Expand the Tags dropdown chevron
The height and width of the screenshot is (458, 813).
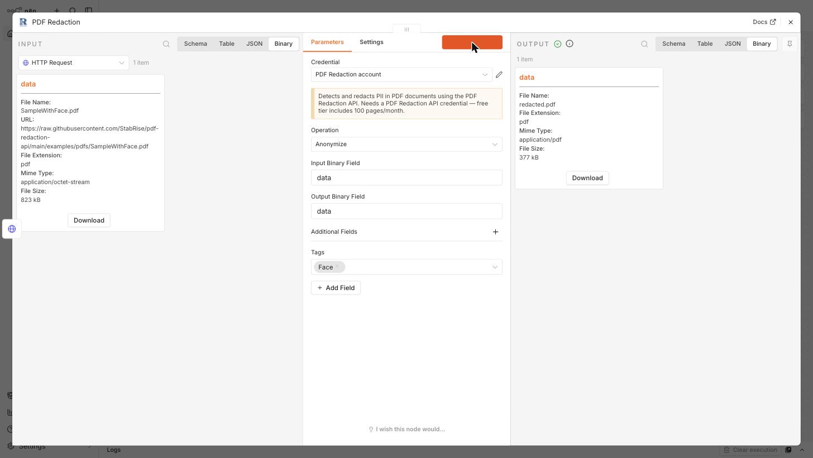[x=495, y=267]
